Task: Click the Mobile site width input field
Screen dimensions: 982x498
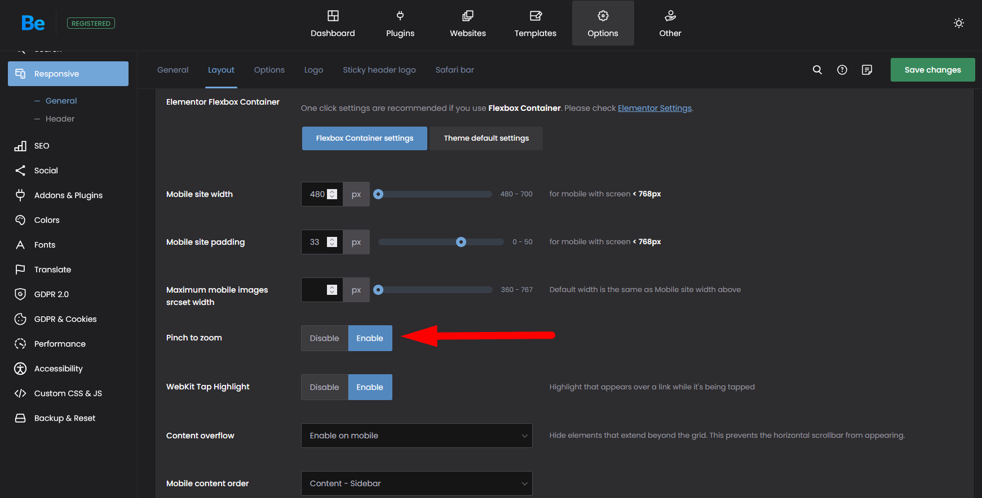Action: (317, 194)
